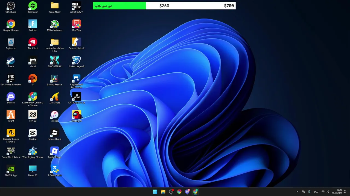This screenshot has width=350, height=196.
Task: Click the CapCut desktop icon
Action: coord(33,134)
